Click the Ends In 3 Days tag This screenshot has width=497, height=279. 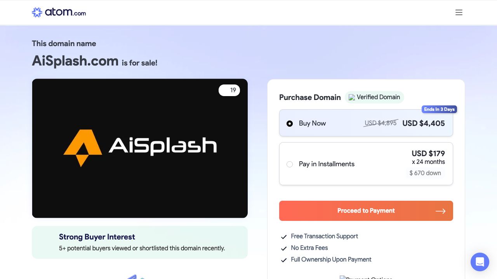click(439, 109)
